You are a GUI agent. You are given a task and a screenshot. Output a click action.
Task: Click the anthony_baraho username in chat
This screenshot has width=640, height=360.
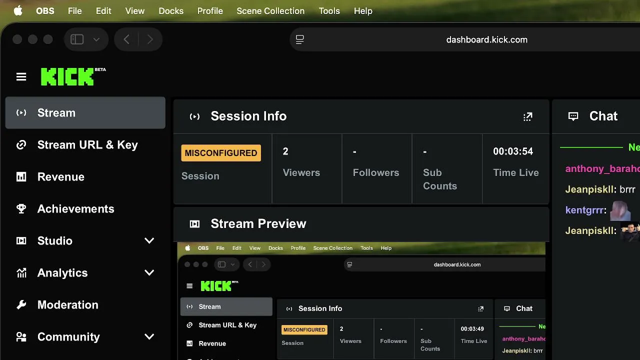pyautogui.click(x=602, y=169)
